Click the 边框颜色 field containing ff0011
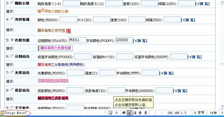The width and height of the screenshot is (224, 117). (x=77, y=40)
